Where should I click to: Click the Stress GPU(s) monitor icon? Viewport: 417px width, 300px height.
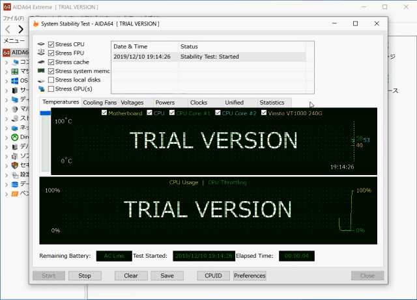[42, 89]
